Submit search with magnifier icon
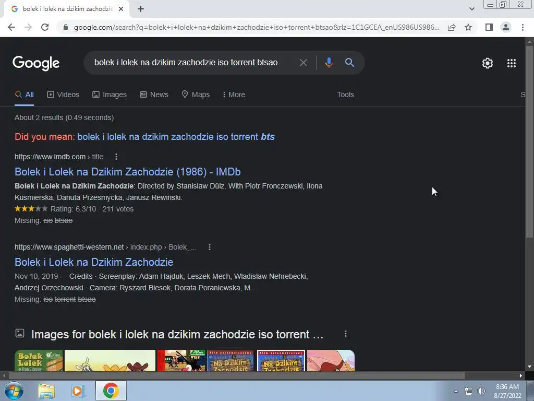The image size is (534, 401). click(349, 63)
